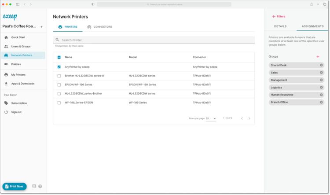Viewport: 330px width, 195px height.
Task: Click the search magnifier icon
Action: pyautogui.click(x=57, y=40)
